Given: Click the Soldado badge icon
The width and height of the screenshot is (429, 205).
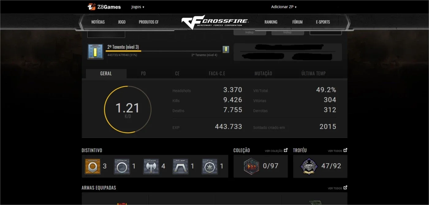Looking at the screenshot, I should [93, 166].
